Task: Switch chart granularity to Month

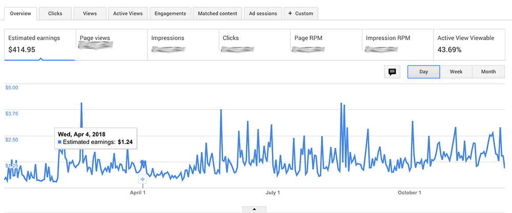Action: click(488, 72)
